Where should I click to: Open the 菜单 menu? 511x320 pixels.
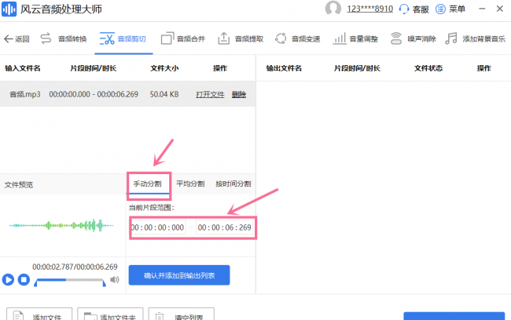tap(450, 9)
